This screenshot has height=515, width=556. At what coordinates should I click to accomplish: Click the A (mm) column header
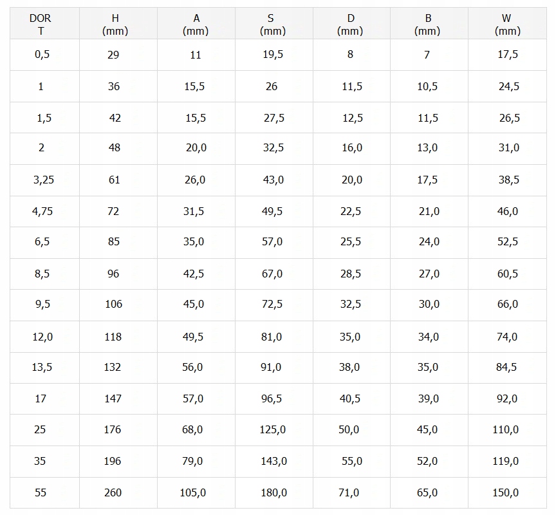point(196,24)
